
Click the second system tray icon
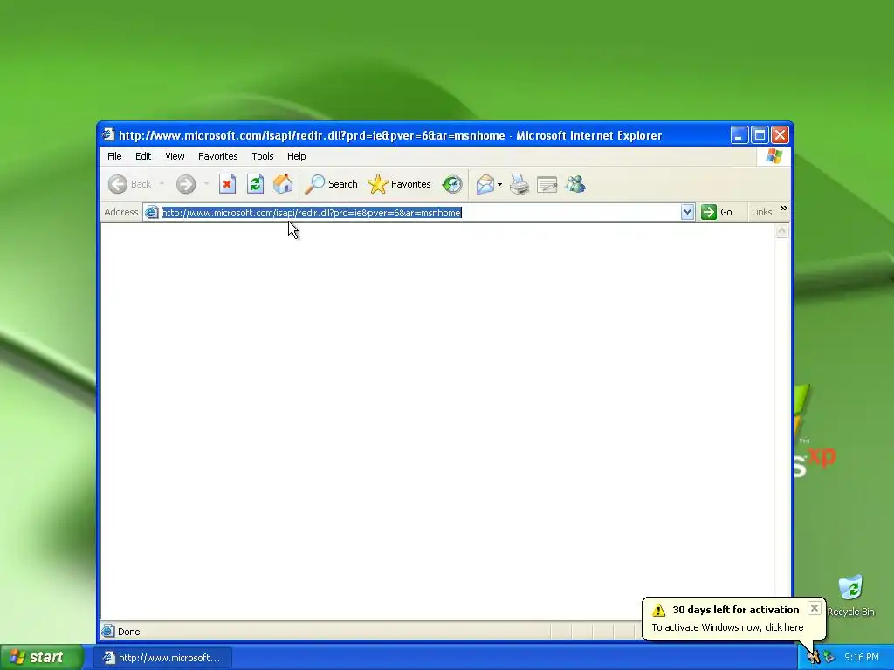pyautogui.click(x=829, y=658)
